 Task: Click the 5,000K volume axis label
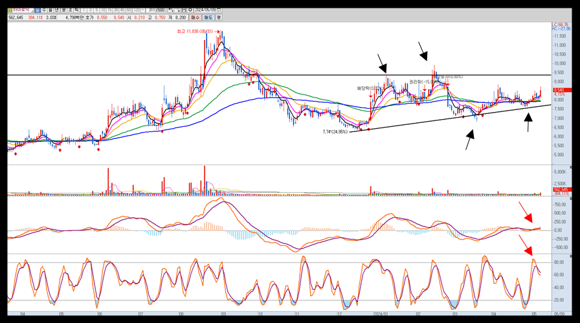(561, 172)
